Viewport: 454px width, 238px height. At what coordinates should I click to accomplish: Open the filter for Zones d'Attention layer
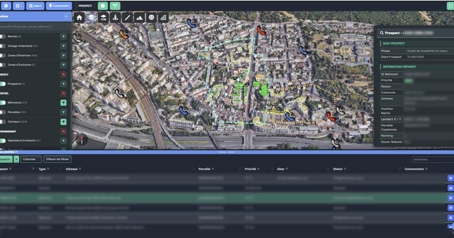(x=63, y=55)
